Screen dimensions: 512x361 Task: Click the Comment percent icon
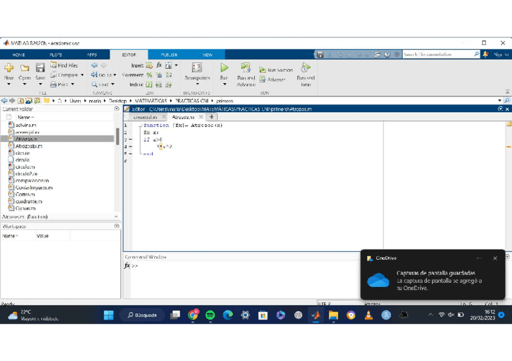[x=149, y=75]
